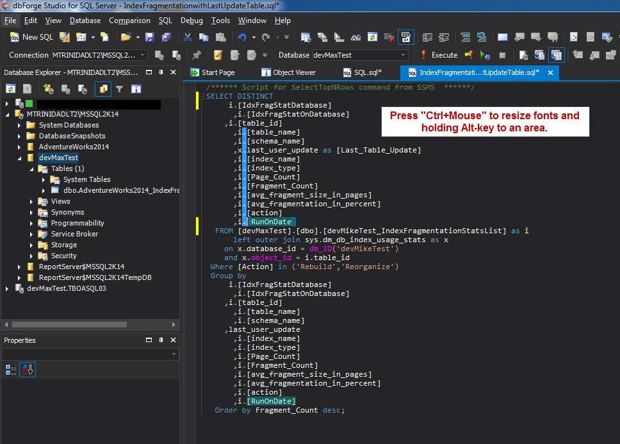Click the Execute button

439,55
